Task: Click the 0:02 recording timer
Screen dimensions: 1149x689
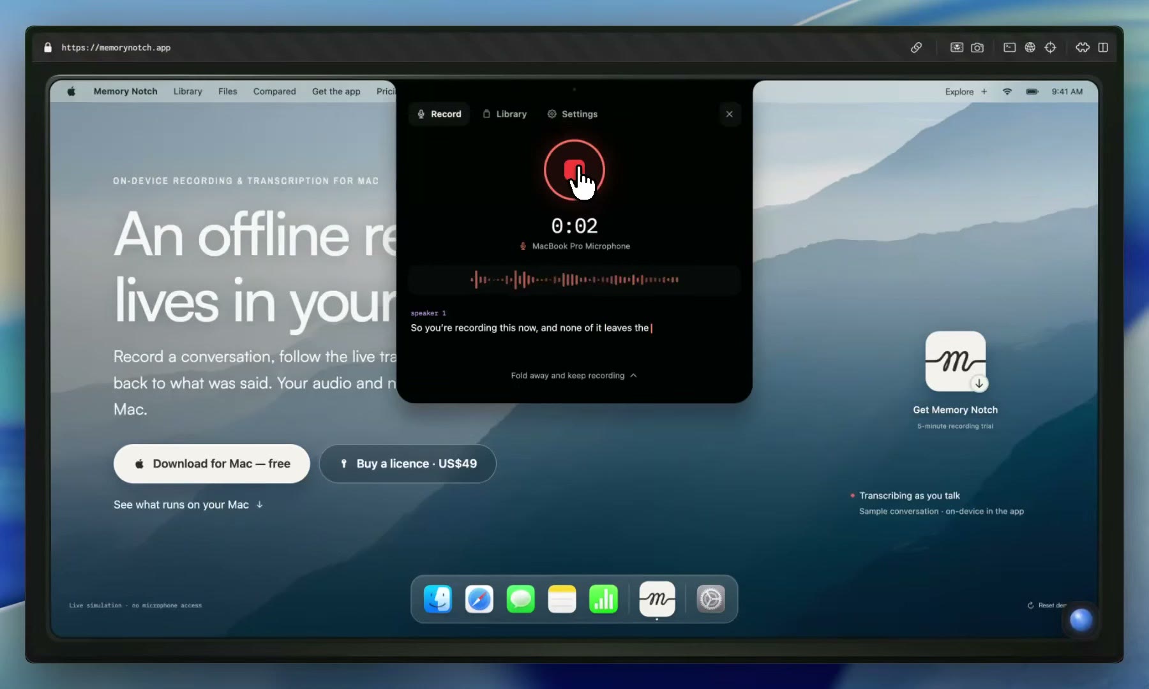Action: pyautogui.click(x=574, y=226)
